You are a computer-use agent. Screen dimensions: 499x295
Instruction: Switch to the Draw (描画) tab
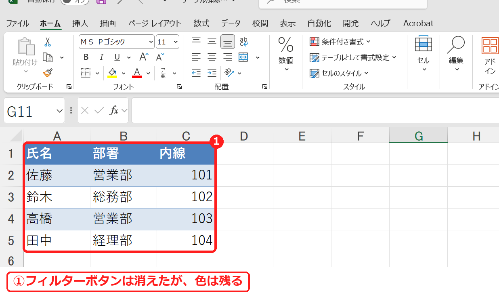108,23
